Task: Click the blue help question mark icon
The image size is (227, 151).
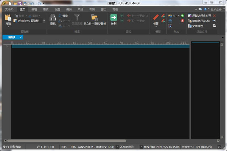Action: point(205,9)
